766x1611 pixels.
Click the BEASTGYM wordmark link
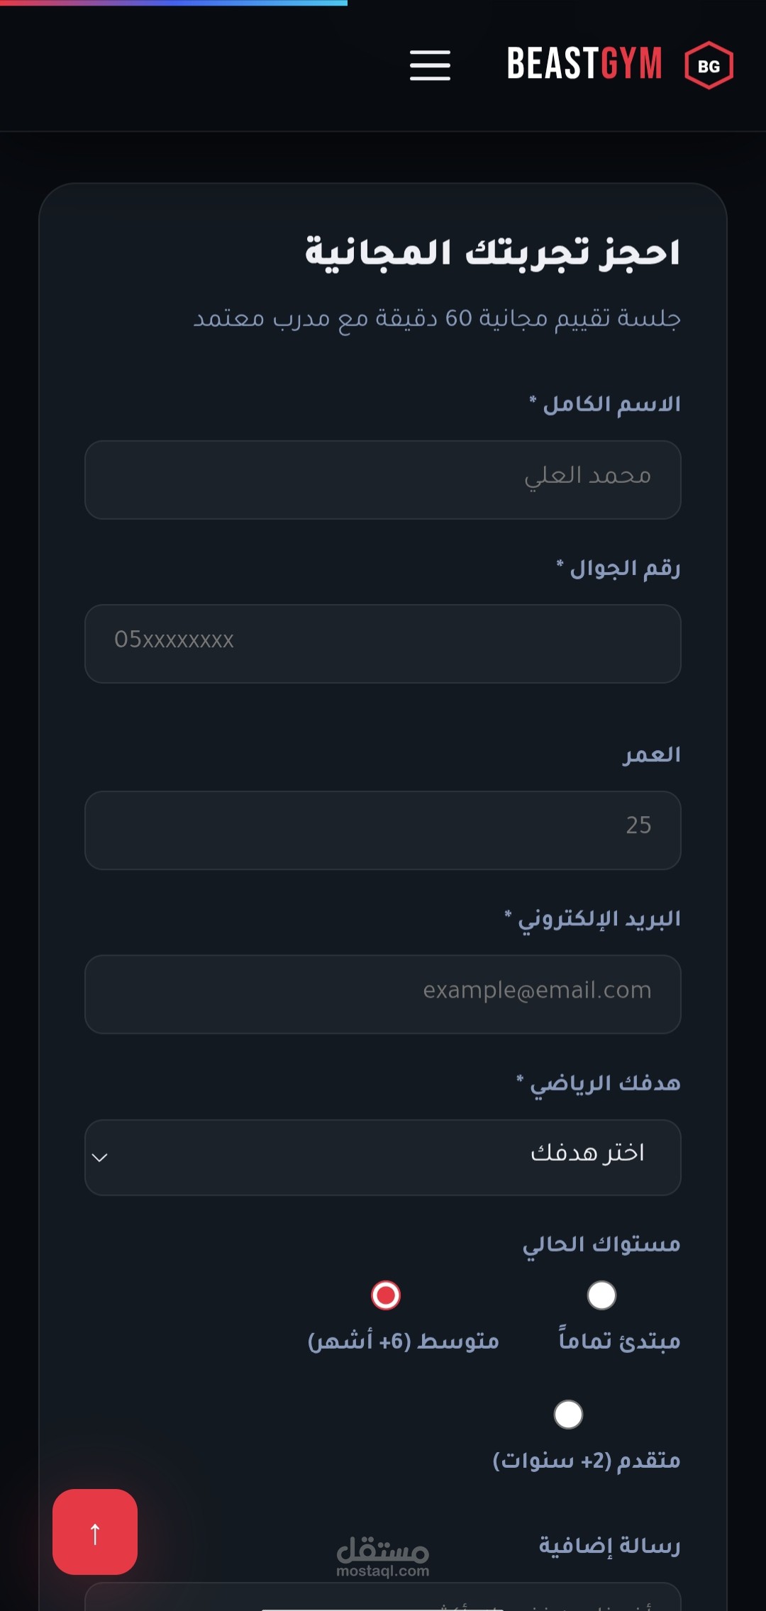(584, 64)
